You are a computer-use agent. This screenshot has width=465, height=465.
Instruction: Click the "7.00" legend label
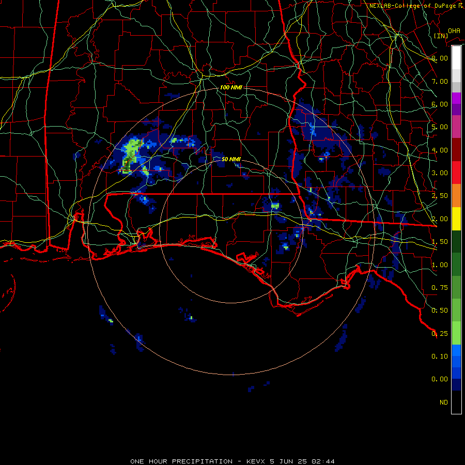point(440,81)
